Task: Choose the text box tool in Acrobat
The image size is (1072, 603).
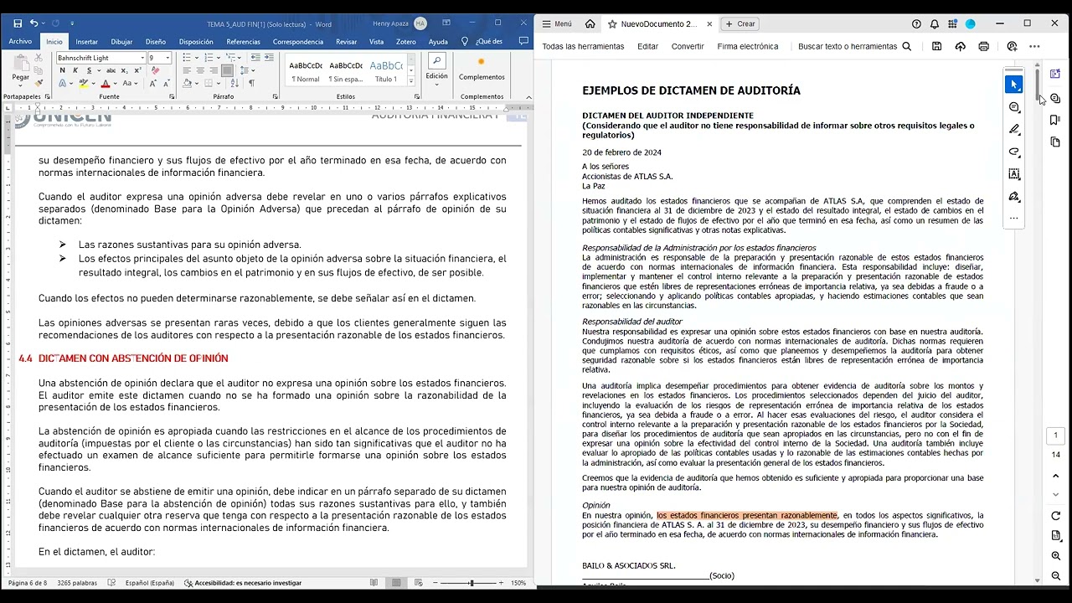Action: [1014, 174]
